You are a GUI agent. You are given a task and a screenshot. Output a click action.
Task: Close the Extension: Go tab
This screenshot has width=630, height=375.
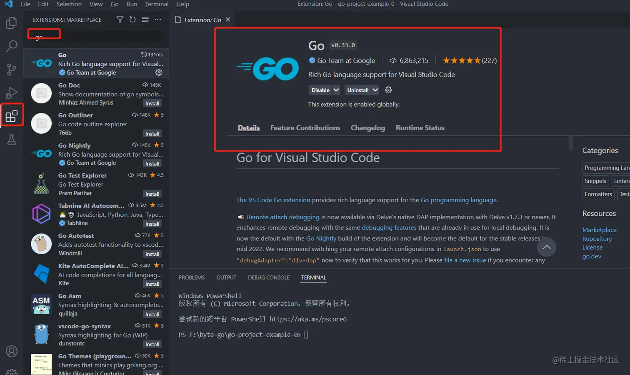click(228, 20)
